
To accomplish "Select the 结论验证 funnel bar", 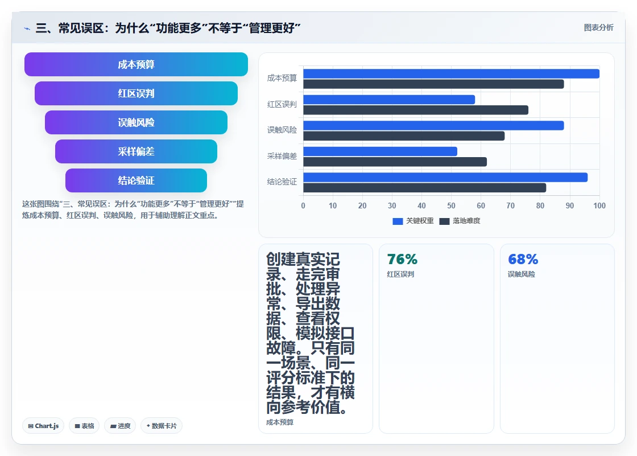I will click(x=136, y=180).
